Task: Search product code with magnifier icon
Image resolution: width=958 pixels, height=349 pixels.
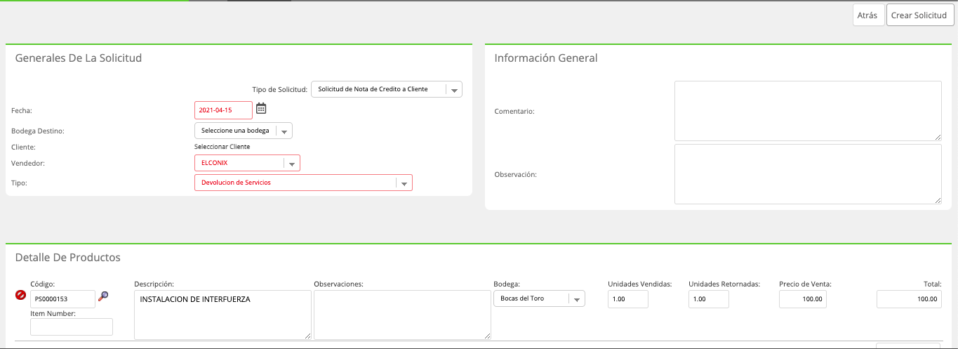Action: tap(103, 296)
